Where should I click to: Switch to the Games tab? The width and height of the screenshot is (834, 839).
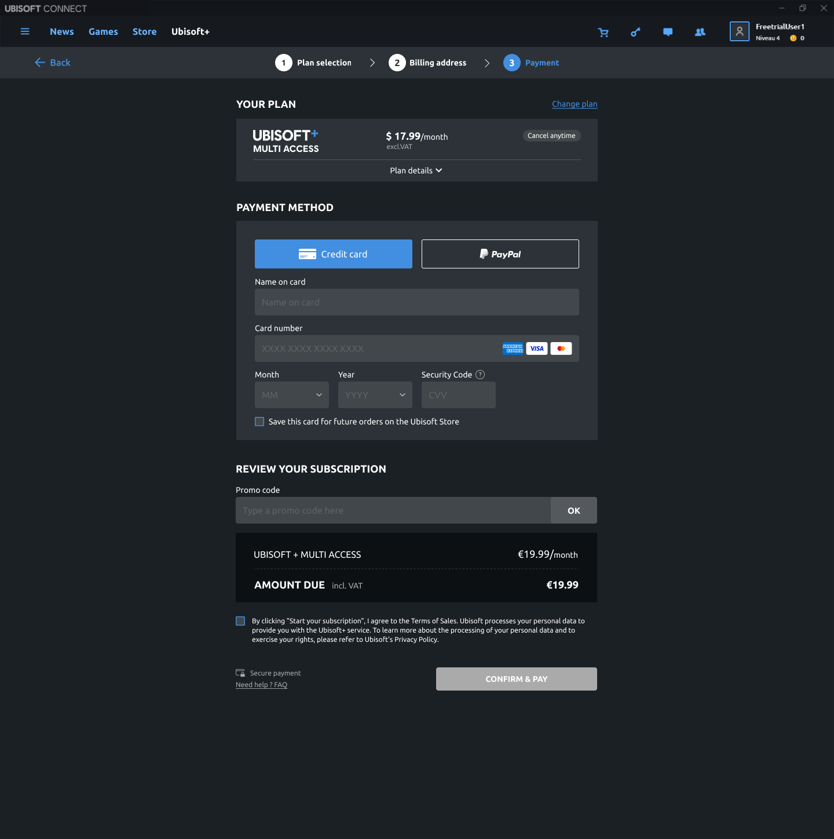click(103, 32)
